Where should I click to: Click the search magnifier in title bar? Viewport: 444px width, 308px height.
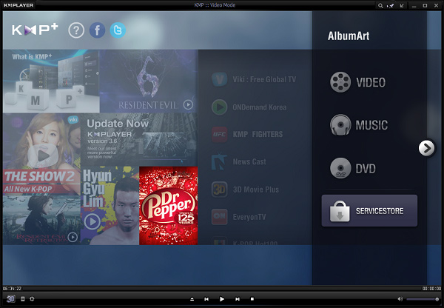[380, 6]
